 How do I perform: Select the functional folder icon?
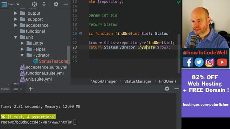(x=22, y=31)
